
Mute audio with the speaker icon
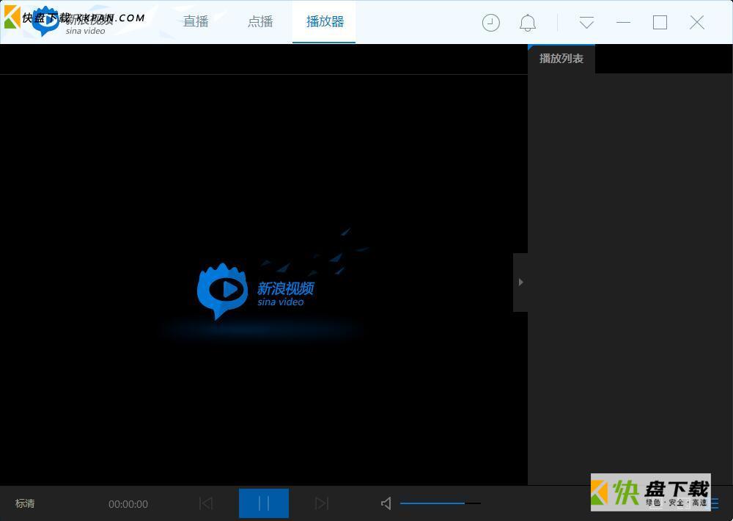[386, 503]
